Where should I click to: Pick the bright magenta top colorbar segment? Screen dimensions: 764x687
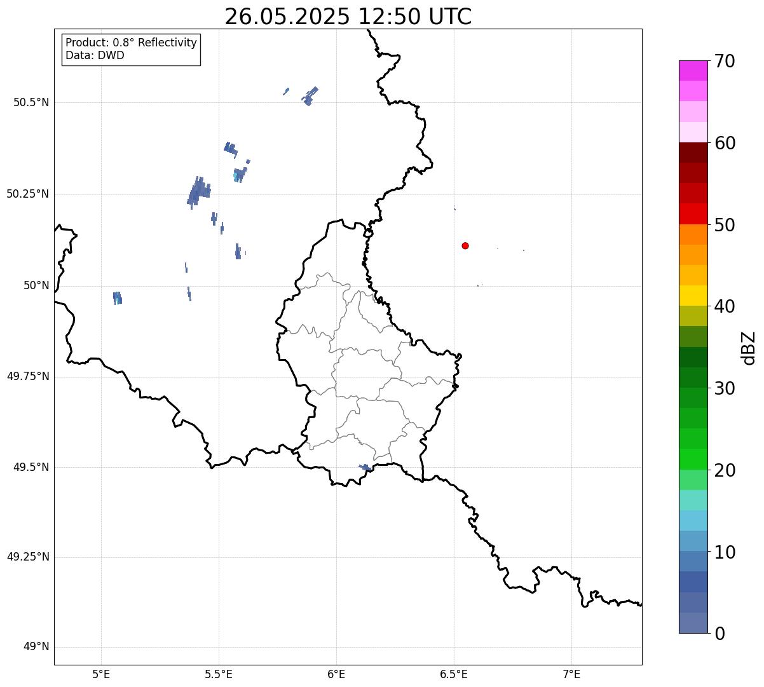click(x=693, y=71)
